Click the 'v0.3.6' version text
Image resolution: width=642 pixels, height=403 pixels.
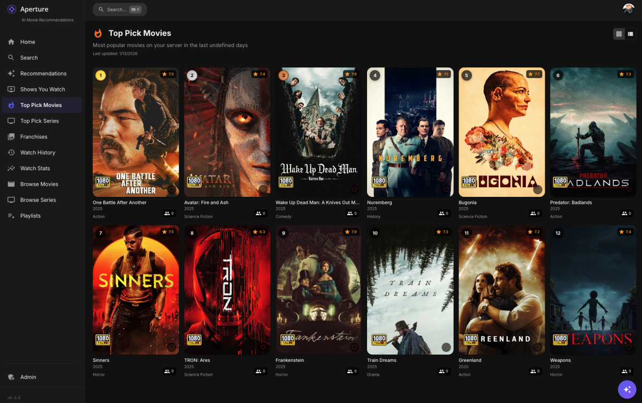pos(13,398)
